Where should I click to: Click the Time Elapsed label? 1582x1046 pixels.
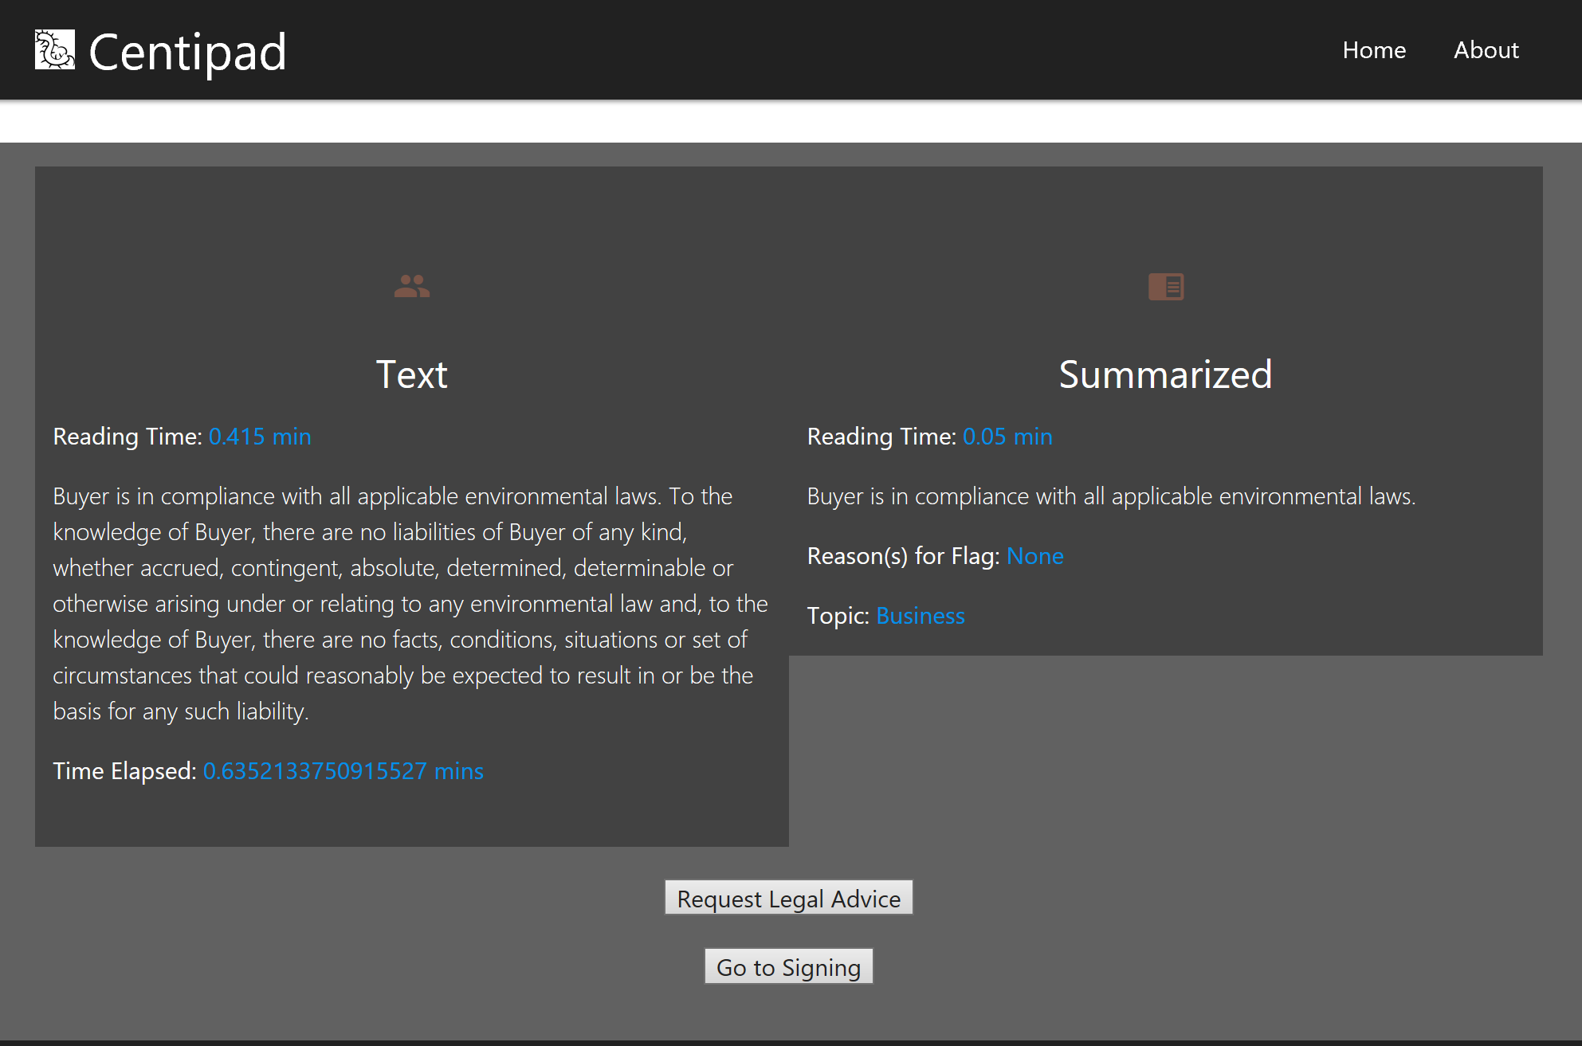click(124, 771)
